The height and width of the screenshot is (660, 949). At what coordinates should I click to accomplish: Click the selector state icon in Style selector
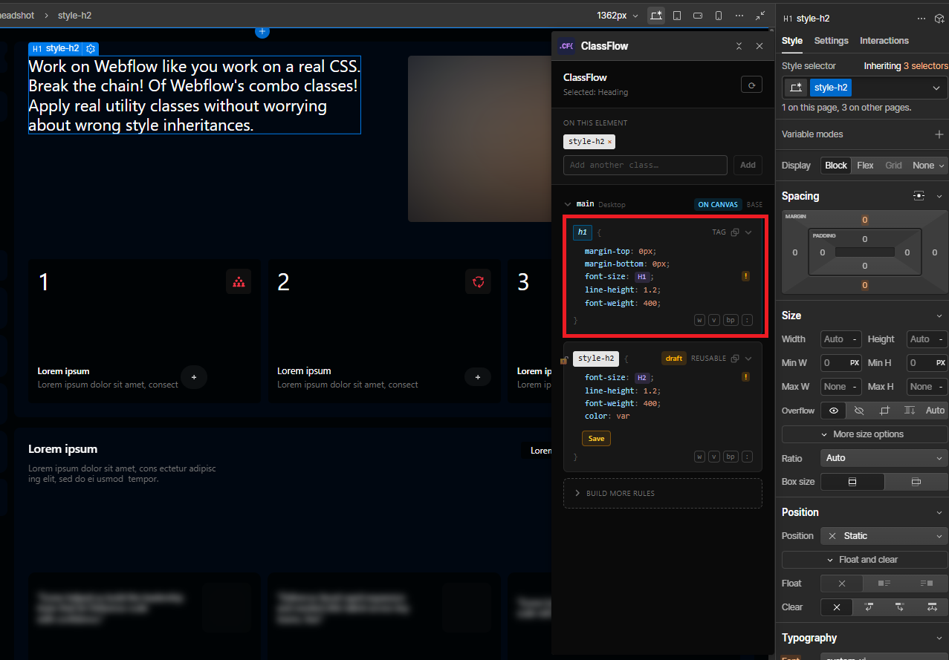click(x=796, y=88)
